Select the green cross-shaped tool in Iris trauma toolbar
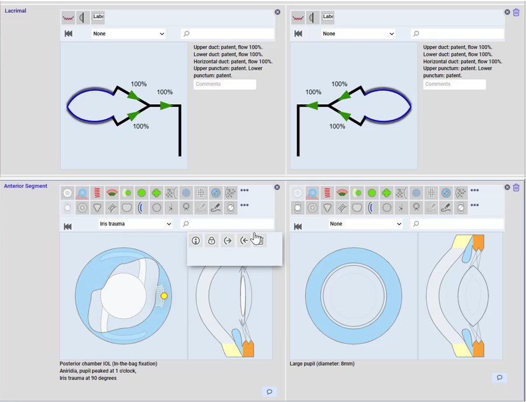Viewport: 526px width, 402px height. coord(156,193)
